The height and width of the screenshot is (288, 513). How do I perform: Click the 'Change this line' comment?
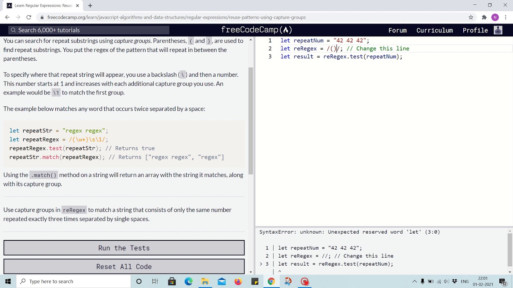378,48
